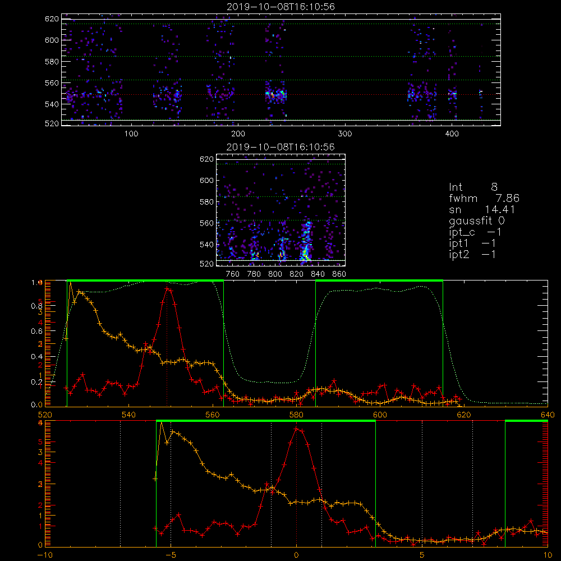Select the 'sn 14.41' readout

(x=482, y=210)
